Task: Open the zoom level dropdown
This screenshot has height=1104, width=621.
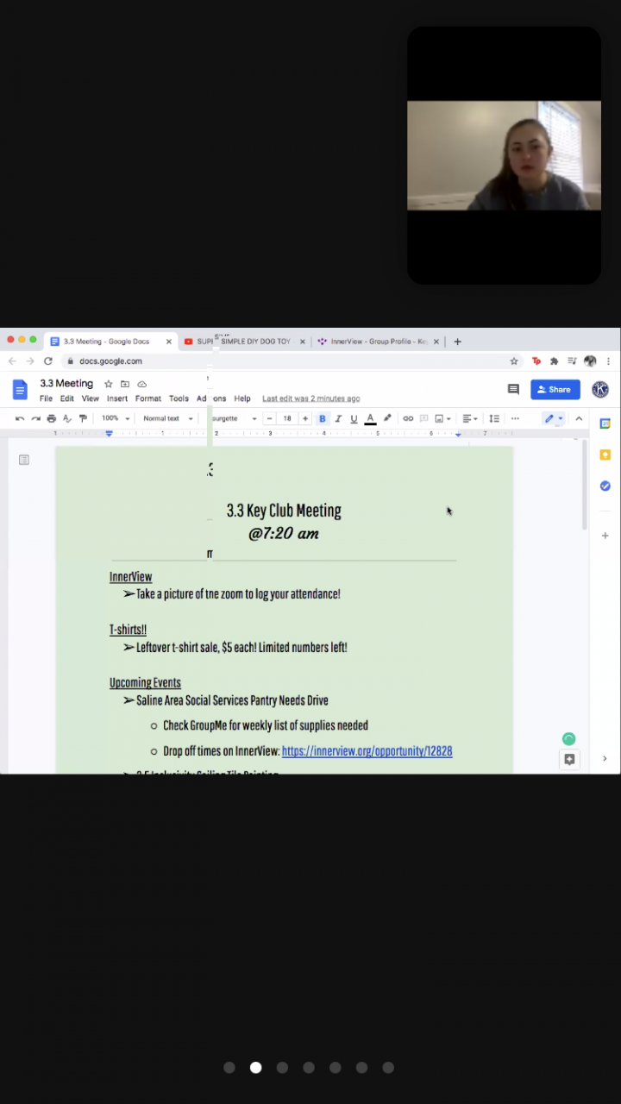Action: [116, 418]
